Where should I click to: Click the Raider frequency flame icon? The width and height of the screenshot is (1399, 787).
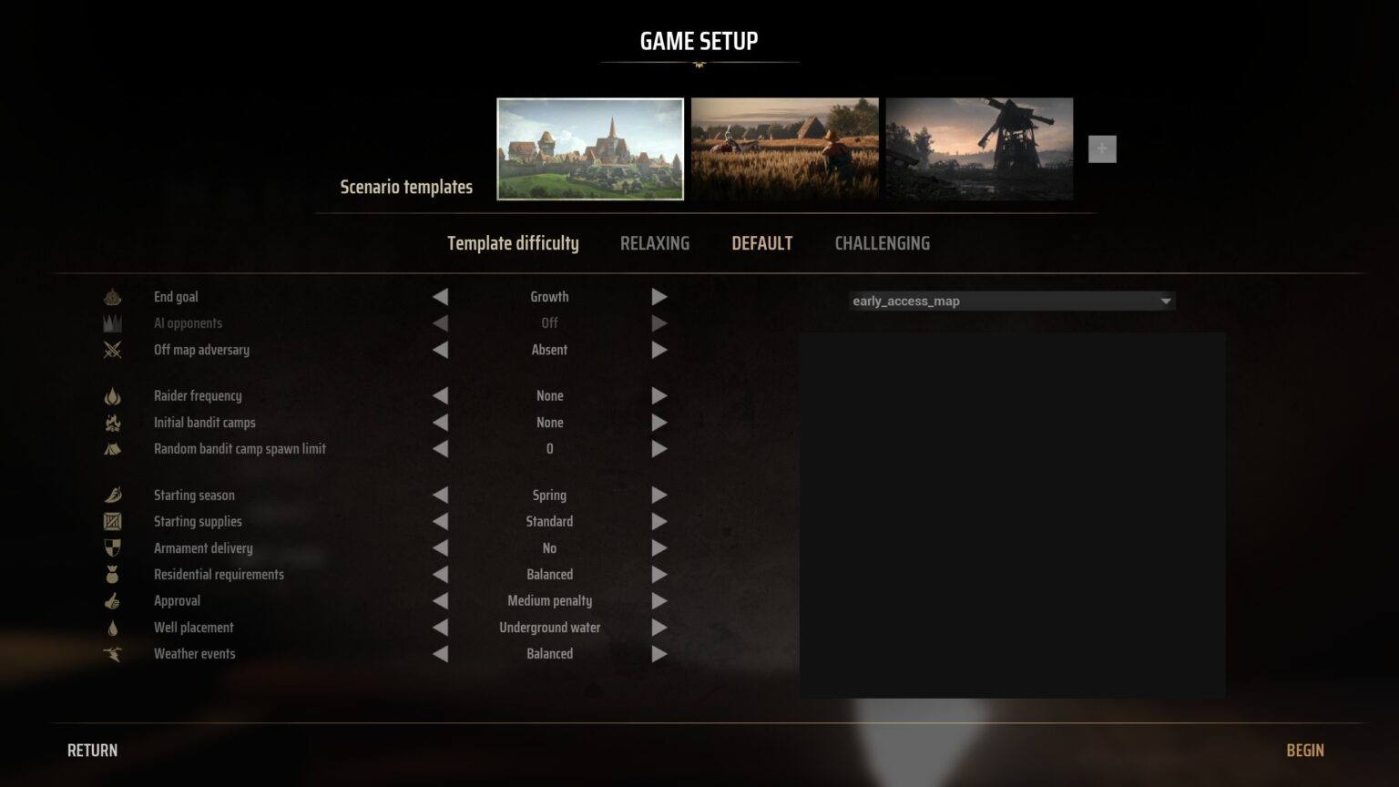pyautogui.click(x=112, y=396)
